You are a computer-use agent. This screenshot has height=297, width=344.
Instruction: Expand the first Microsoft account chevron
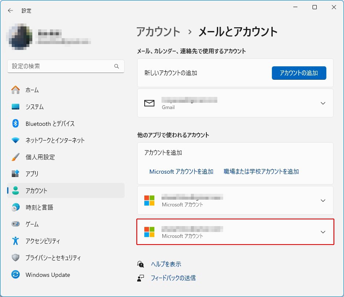pos(323,201)
